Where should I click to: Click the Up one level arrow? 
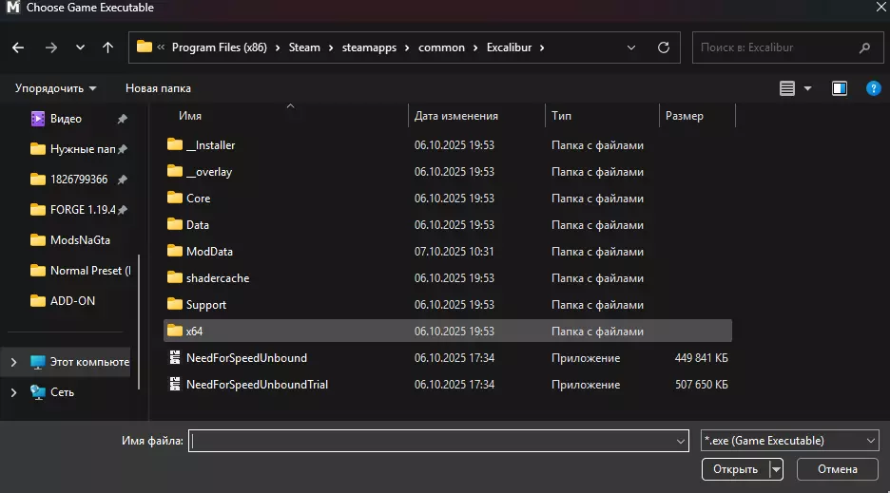107,47
